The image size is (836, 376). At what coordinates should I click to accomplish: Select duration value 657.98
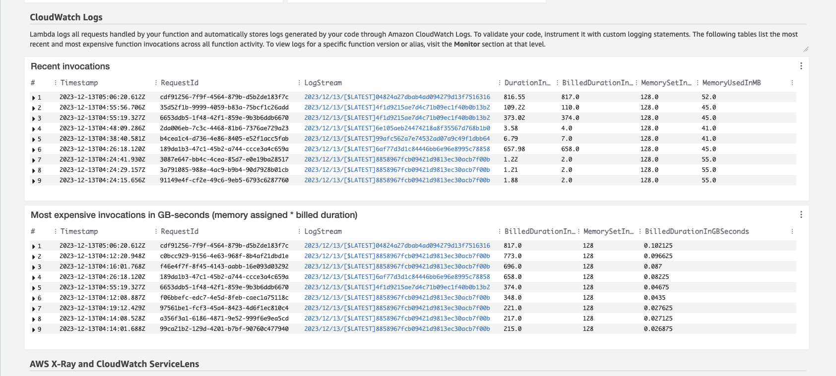tap(514, 149)
